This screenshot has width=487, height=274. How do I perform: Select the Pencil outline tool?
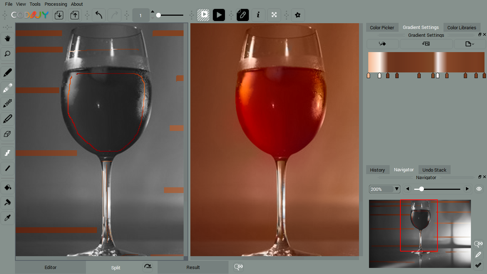point(7,119)
